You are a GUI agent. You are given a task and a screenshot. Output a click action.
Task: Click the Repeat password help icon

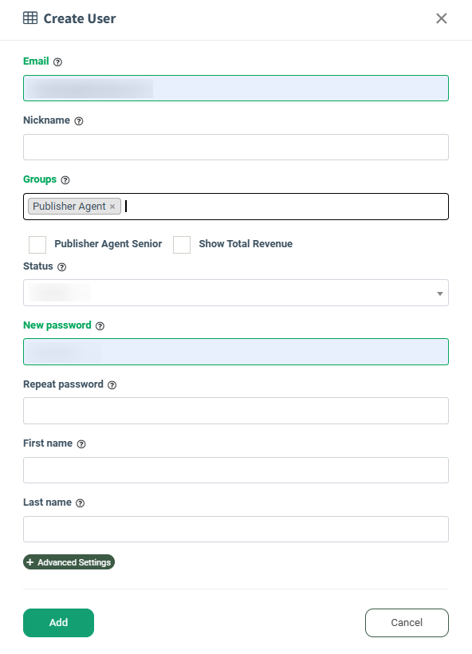(x=112, y=385)
